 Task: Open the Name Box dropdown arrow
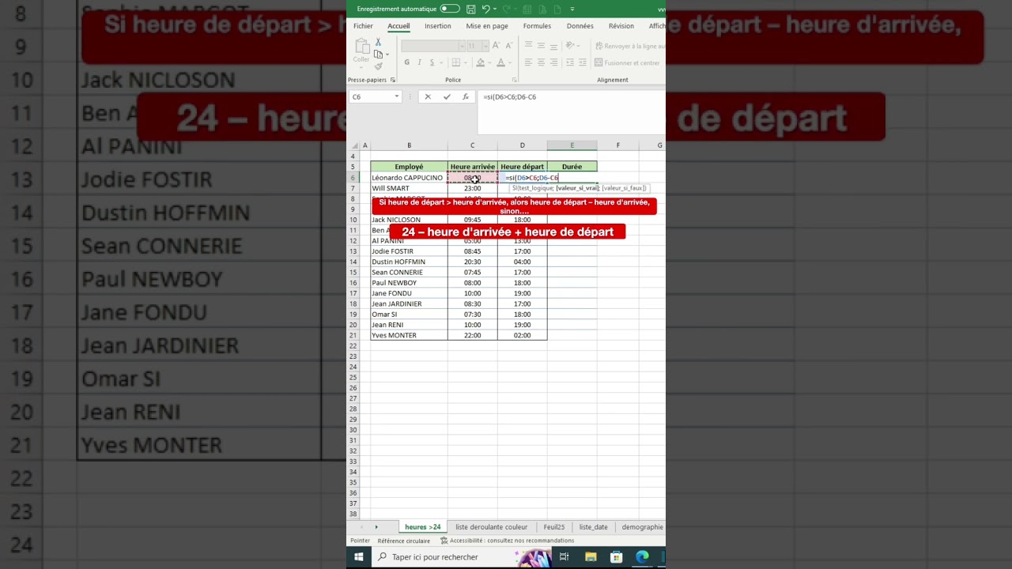(x=397, y=96)
